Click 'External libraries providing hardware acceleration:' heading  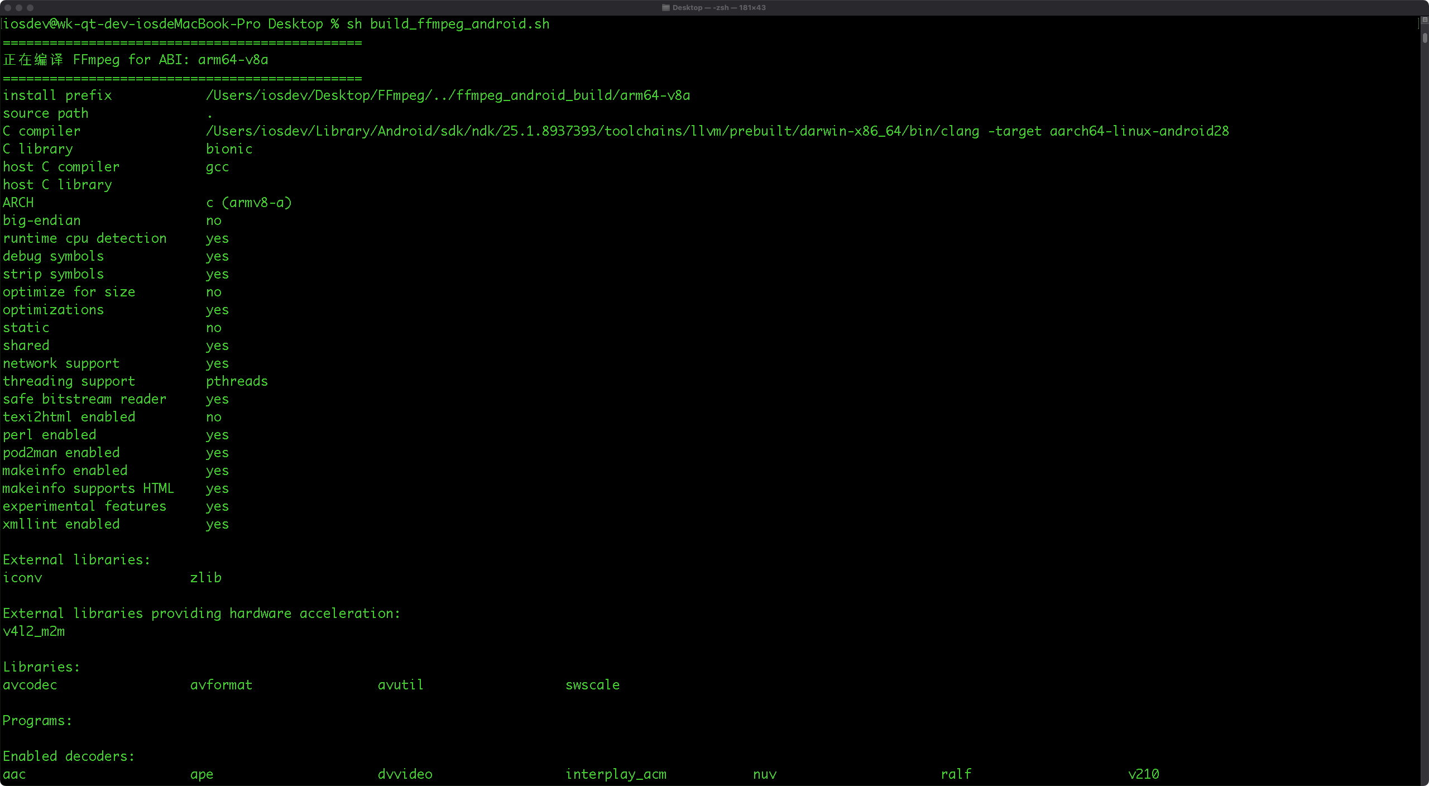point(202,614)
